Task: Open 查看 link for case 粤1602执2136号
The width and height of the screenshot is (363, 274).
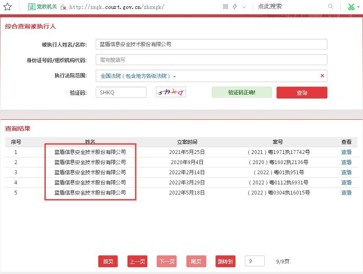Action: tap(346, 162)
